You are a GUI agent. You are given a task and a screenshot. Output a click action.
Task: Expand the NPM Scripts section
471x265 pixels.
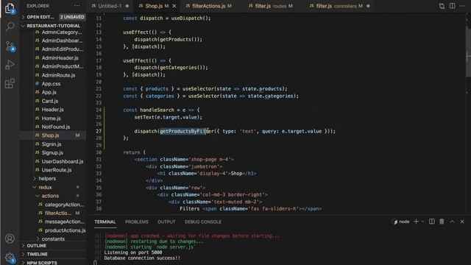coord(42,263)
